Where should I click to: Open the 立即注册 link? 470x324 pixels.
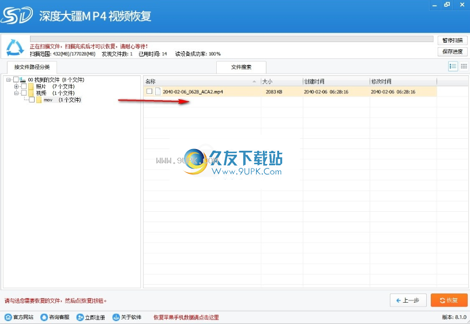point(95,317)
